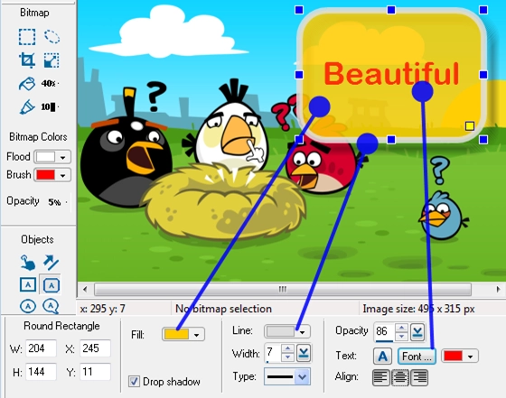Click the Beautiful text in yellow box
Screen dimensions: 506x398
click(x=391, y=73)
